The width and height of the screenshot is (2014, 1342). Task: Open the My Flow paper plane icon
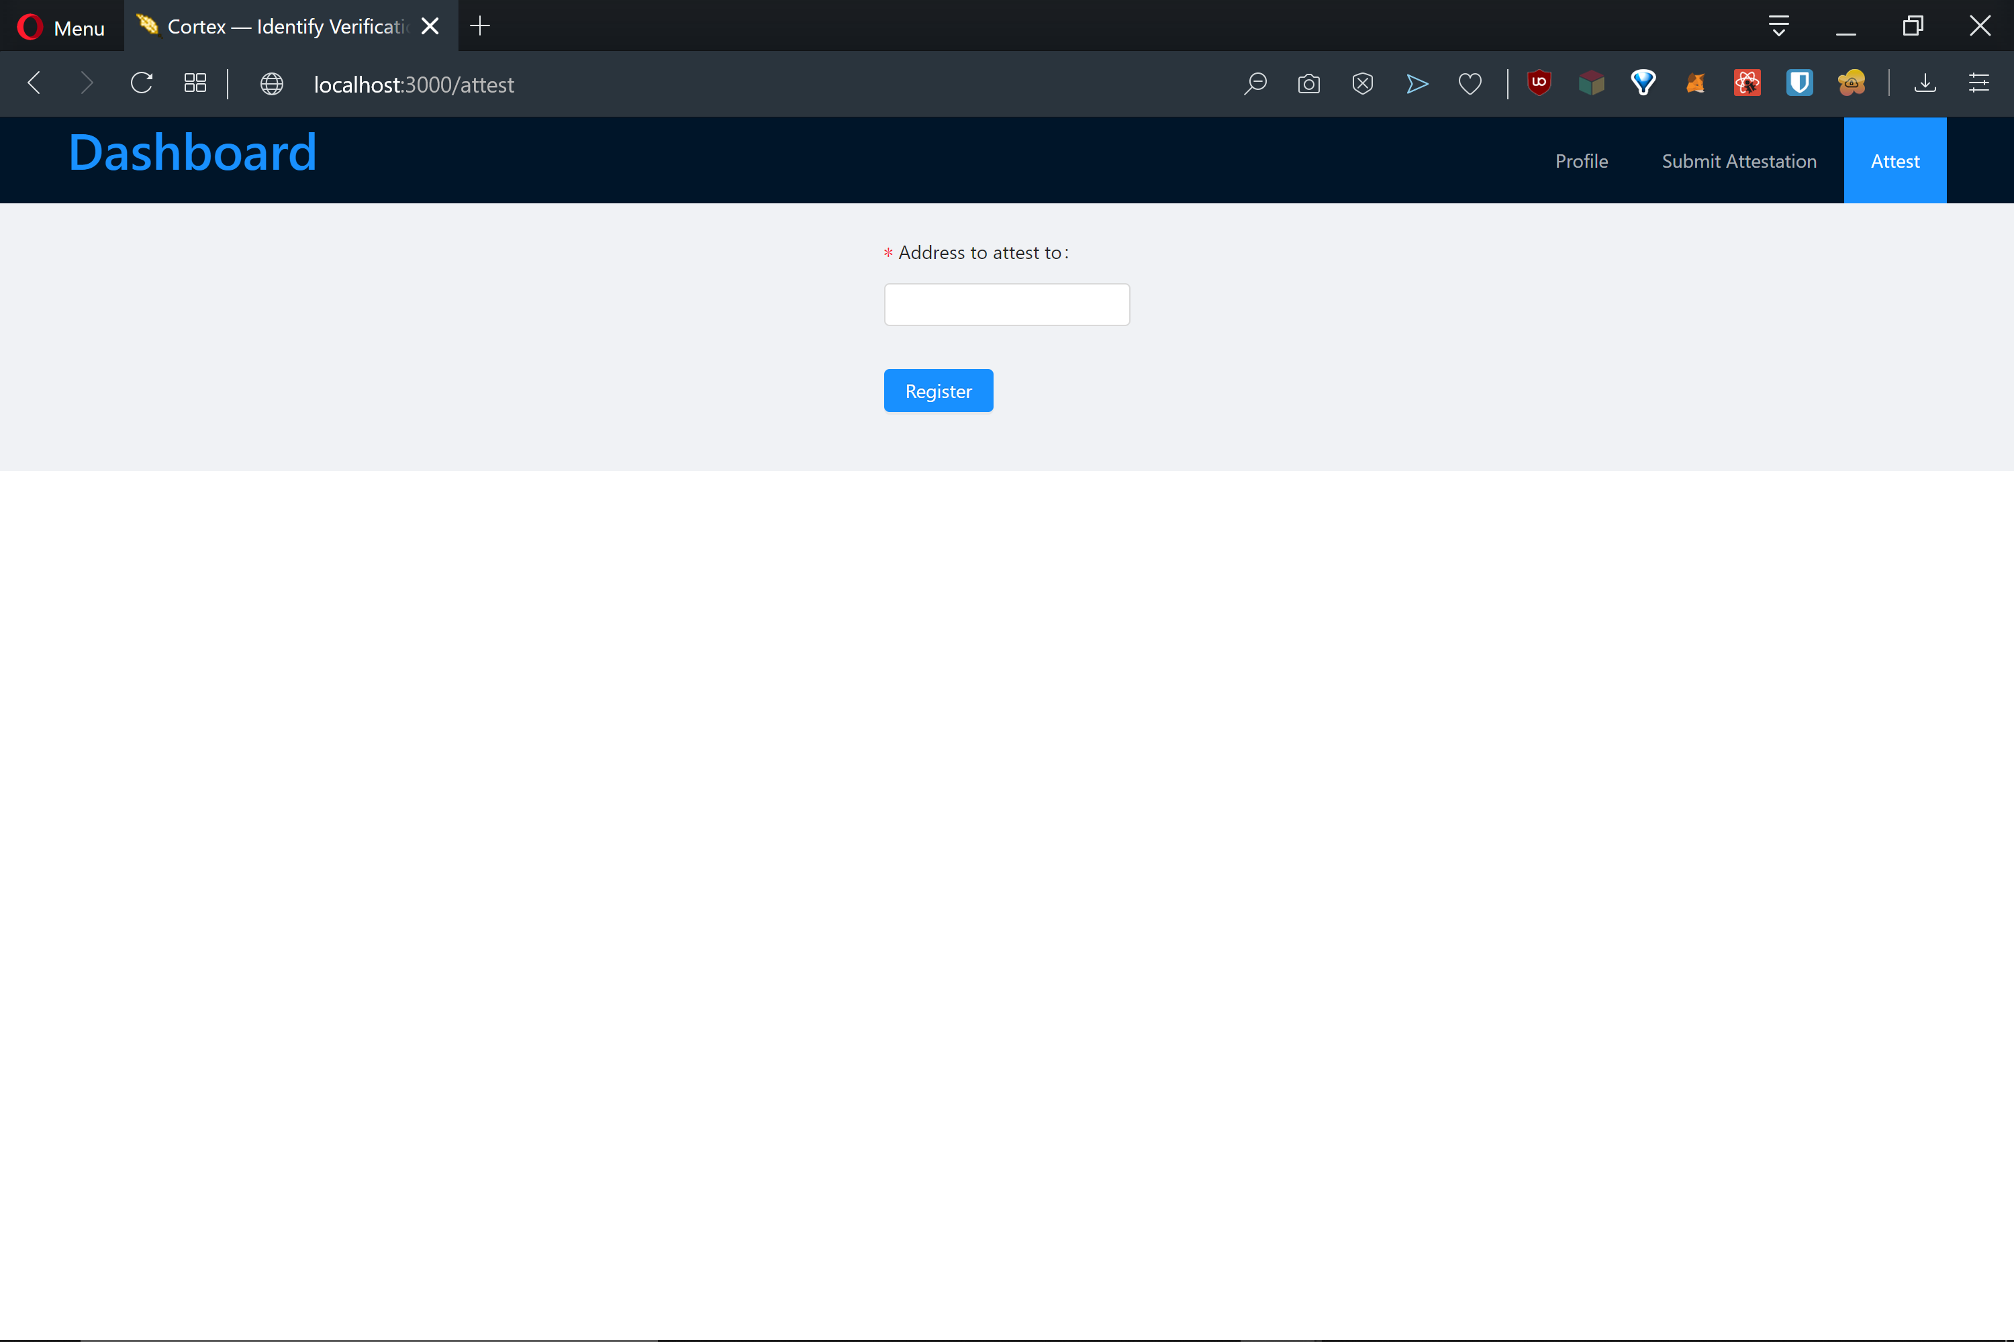coord(1417,84)
